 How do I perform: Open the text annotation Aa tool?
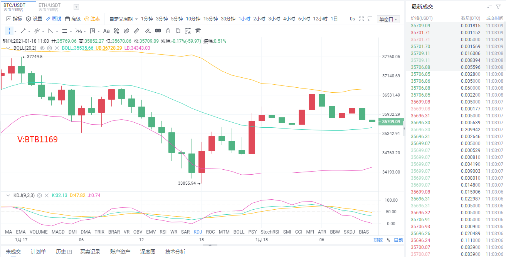click(x=107, y=31)
